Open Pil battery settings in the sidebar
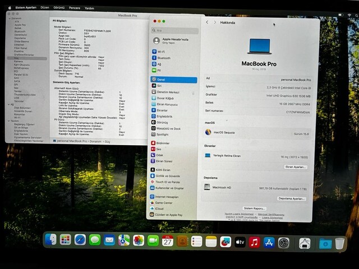 [157, 70]
